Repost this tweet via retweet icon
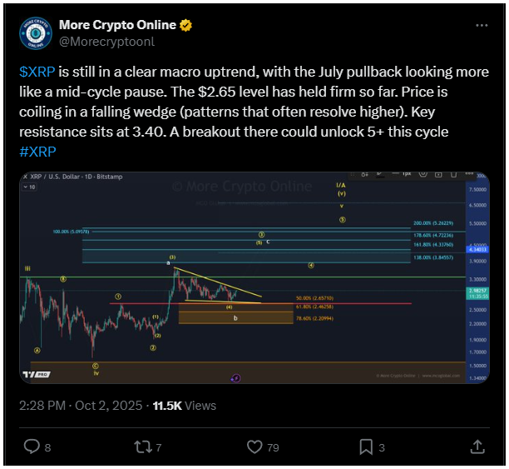 click(x=145, y=447)
